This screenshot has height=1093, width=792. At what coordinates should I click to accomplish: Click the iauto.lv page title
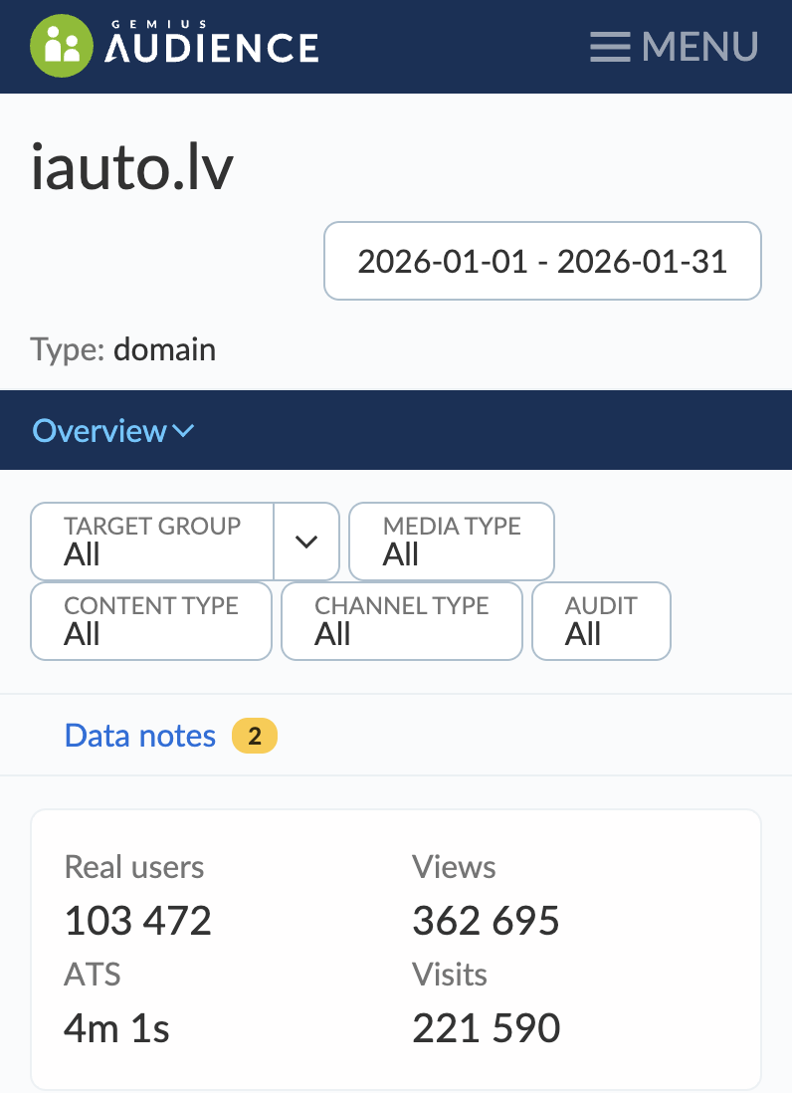(132, 167)
